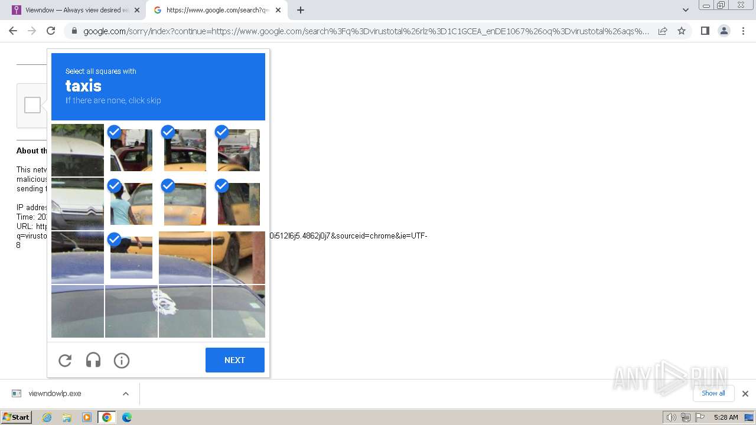Select bottom-left windshield tile
This screenshot has width=756, height=425.
click(x=77, y=311)
